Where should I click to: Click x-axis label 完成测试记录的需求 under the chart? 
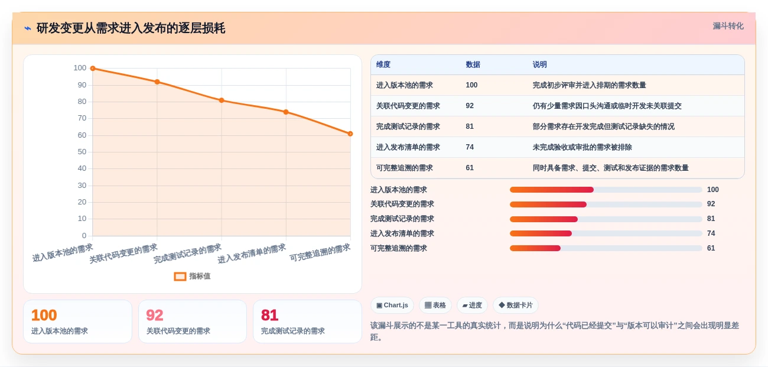188,254
